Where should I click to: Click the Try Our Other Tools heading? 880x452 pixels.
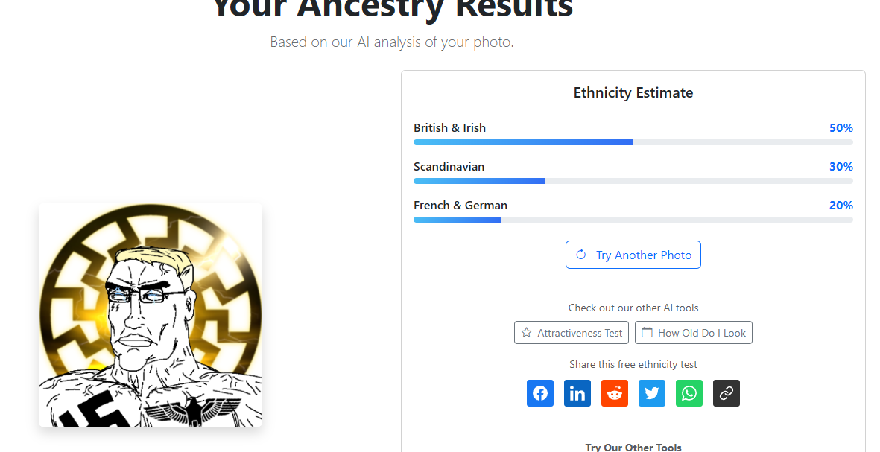[633, 447]
